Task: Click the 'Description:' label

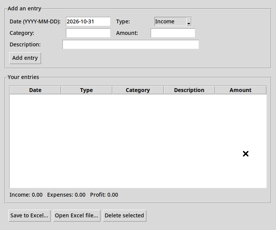Action: (x=25, y=44)
